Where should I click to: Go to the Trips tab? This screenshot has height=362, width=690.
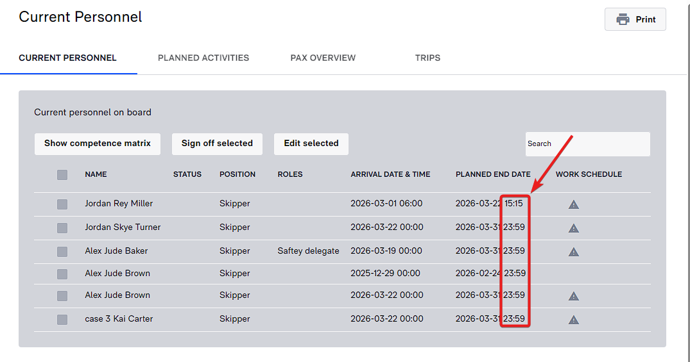[x=427, y=58]
